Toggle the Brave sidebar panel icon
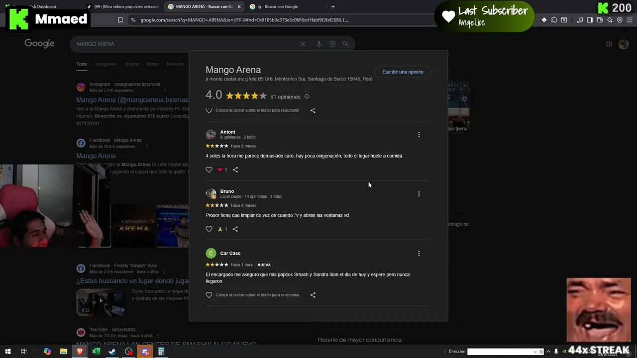The image size is (637, 358). click(590, 20)
